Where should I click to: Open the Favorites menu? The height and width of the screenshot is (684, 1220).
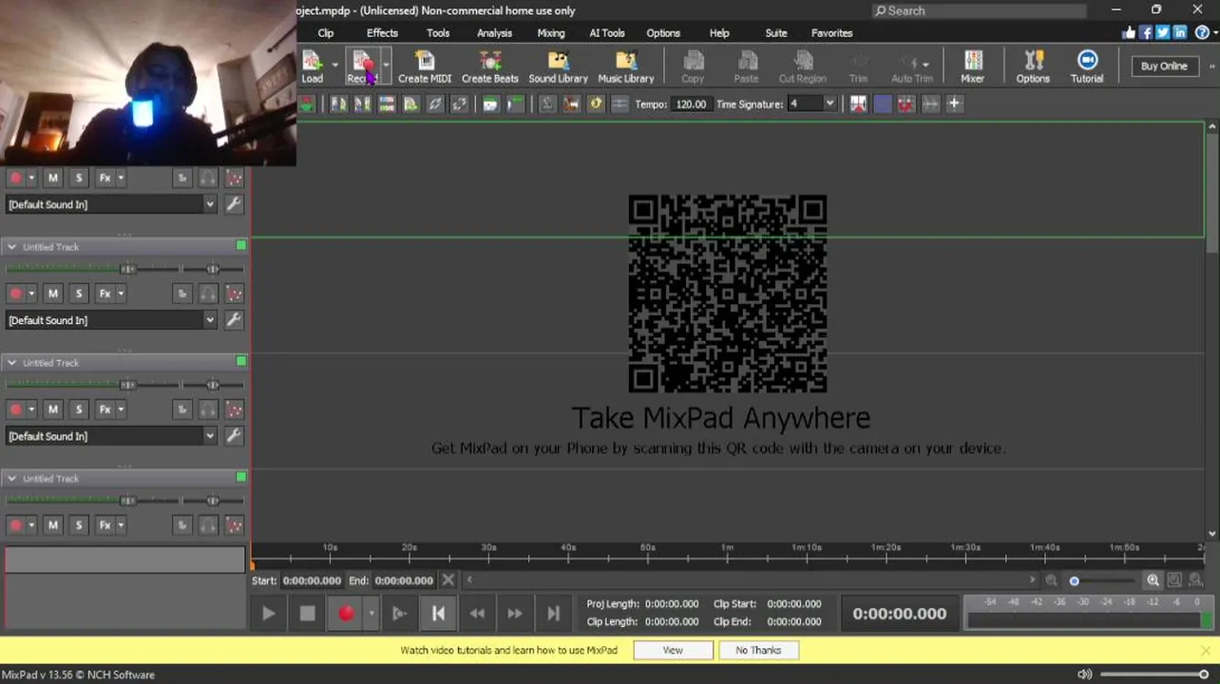click(831, 32)
